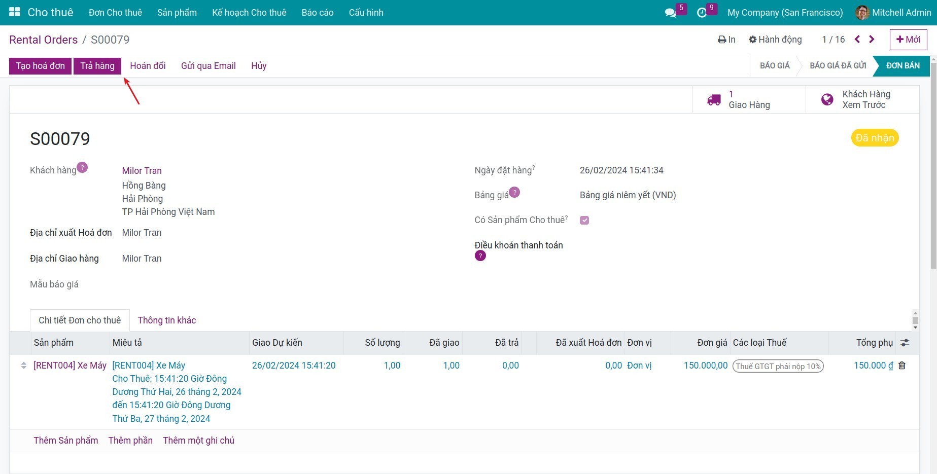The height and width of the screenshot is (474, 937).
Task: Click the Tạo hoá đơn button
Action: coord(40,66)
